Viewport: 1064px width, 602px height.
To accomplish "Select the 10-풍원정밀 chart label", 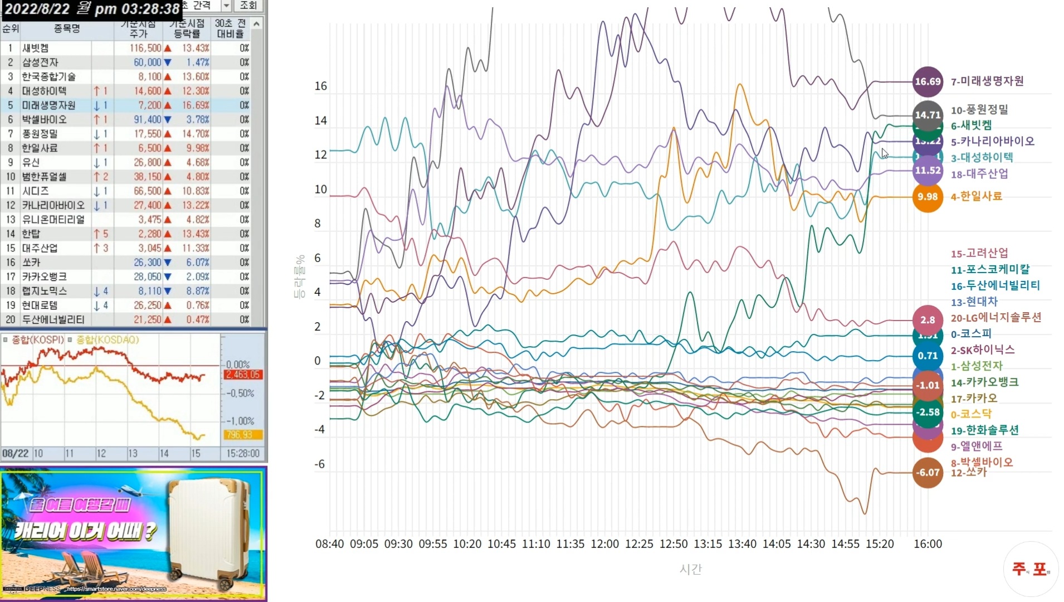I will 979,110.
